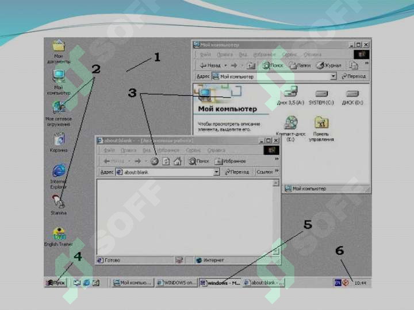414x310 pixels.
Task: Switch to Мой компью... taskbar button
Action: (x=133, y=282)
